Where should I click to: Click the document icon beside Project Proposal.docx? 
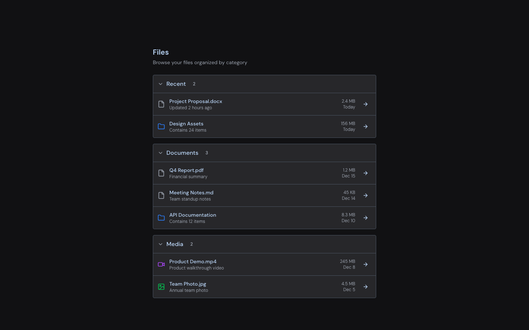(161, 104)
